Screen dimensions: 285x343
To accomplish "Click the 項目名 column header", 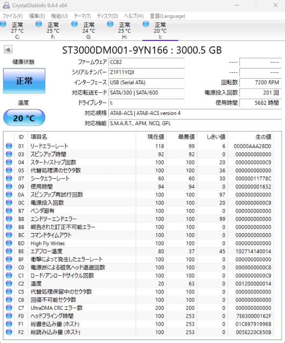I will click(x=82, y=137).
